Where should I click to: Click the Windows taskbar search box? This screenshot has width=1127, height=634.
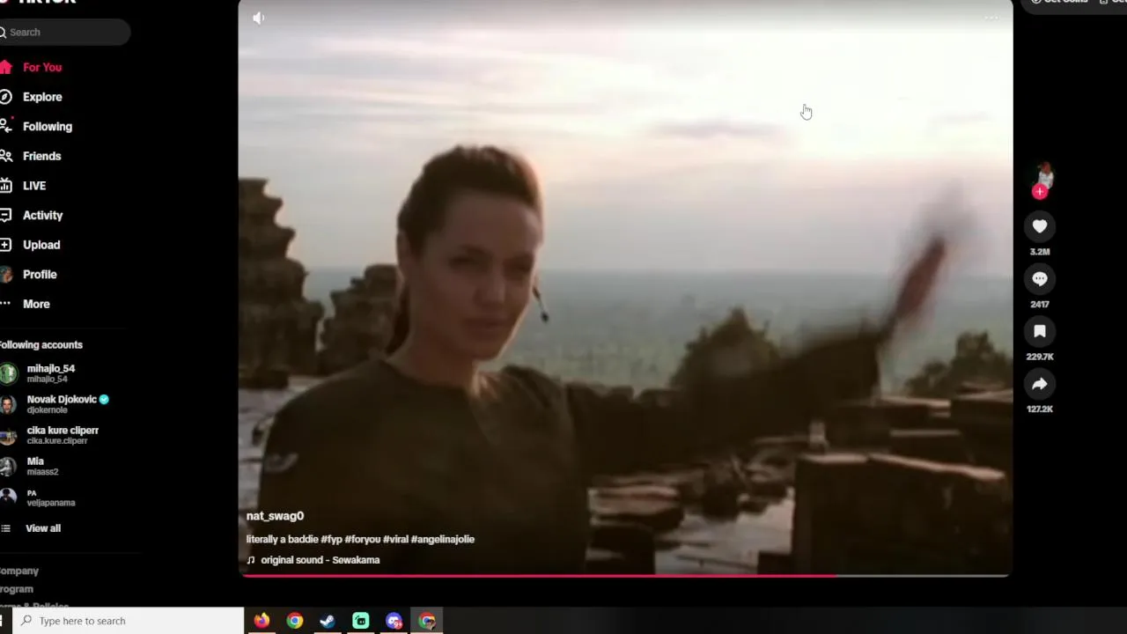click(129, 621)
